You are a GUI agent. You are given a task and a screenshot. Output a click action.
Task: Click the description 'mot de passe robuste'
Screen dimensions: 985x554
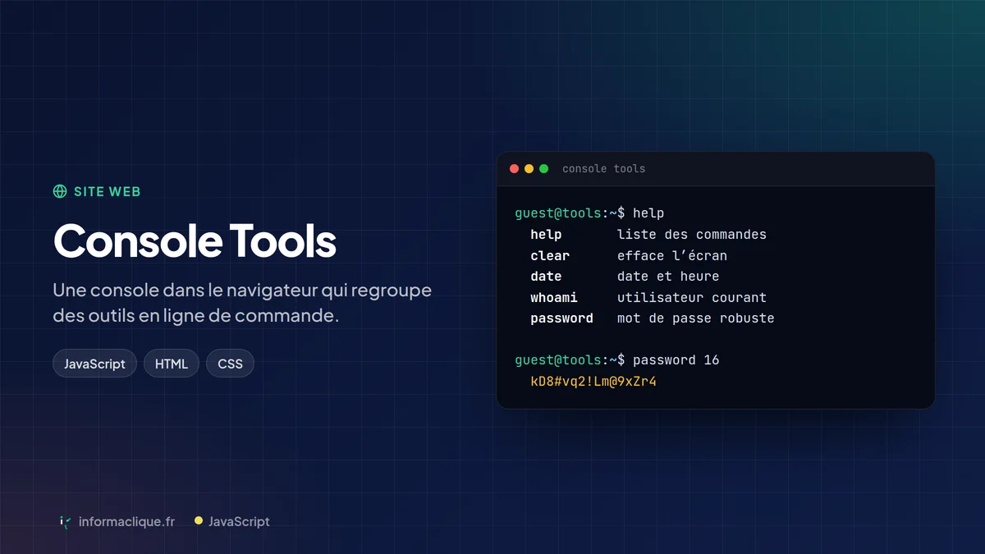coord(696,318)
